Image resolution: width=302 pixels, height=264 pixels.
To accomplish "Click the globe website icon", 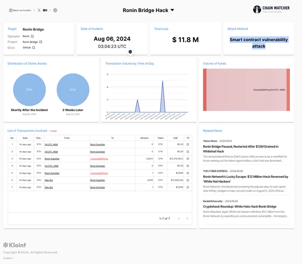I will point(55,10).
